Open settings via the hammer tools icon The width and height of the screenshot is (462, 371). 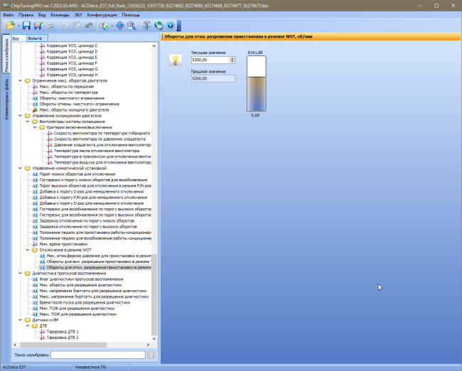click(x=146, y=26)
